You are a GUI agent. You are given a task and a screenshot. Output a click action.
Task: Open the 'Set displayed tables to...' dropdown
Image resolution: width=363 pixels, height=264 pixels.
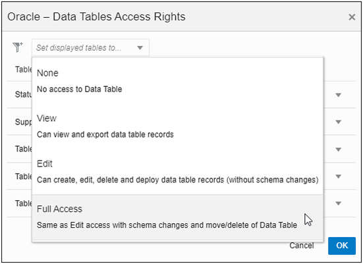[x=90, y=47]
